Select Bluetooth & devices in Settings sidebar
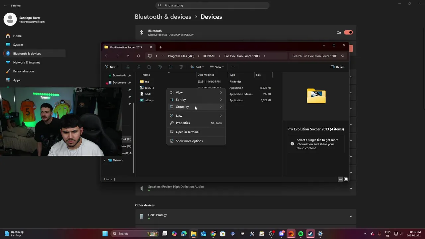This screenshot has height=239, width=425. [35, 54]
